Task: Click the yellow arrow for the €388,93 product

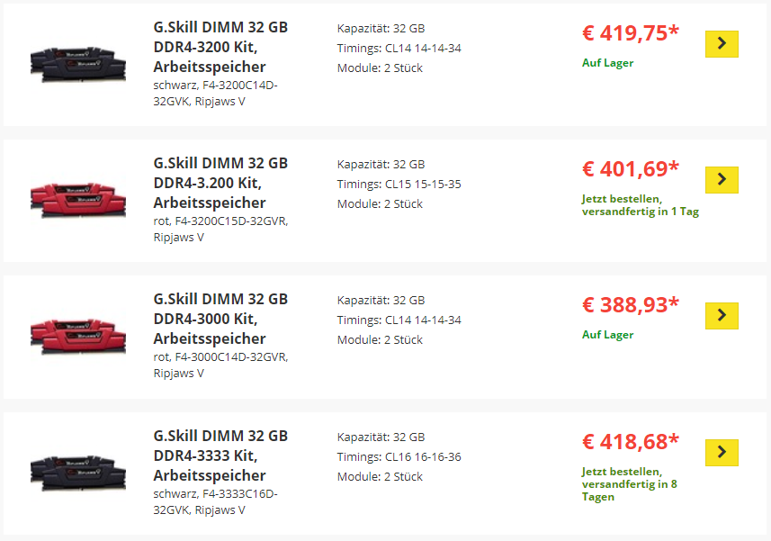Action: click(x=722, y=315)
